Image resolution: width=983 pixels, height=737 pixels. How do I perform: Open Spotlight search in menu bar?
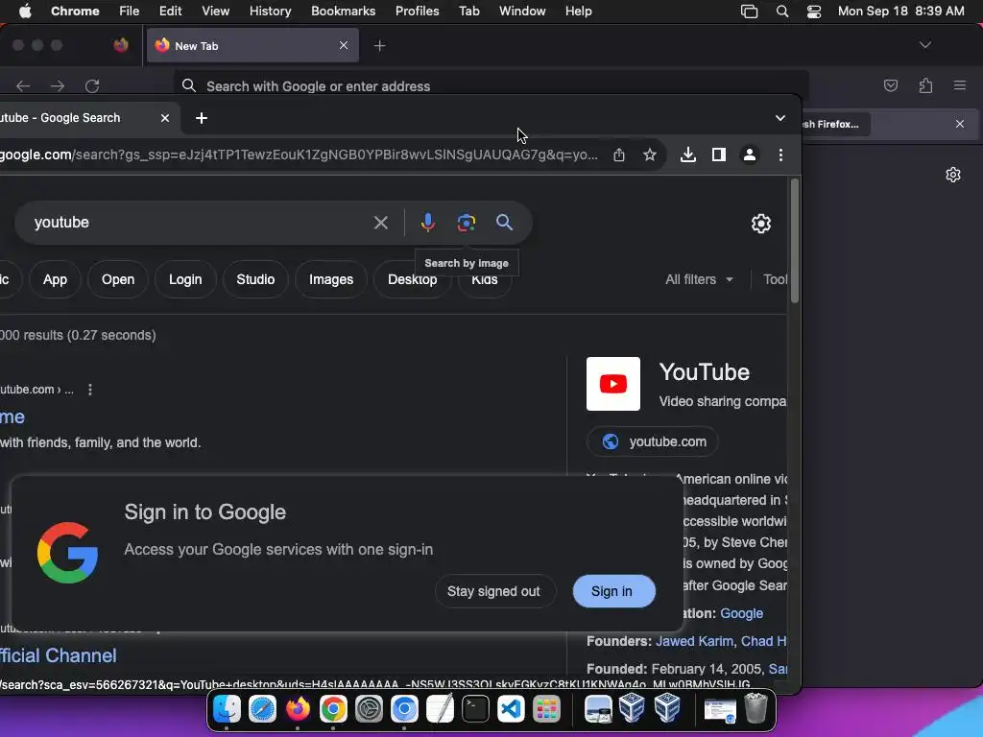point(781,12)
